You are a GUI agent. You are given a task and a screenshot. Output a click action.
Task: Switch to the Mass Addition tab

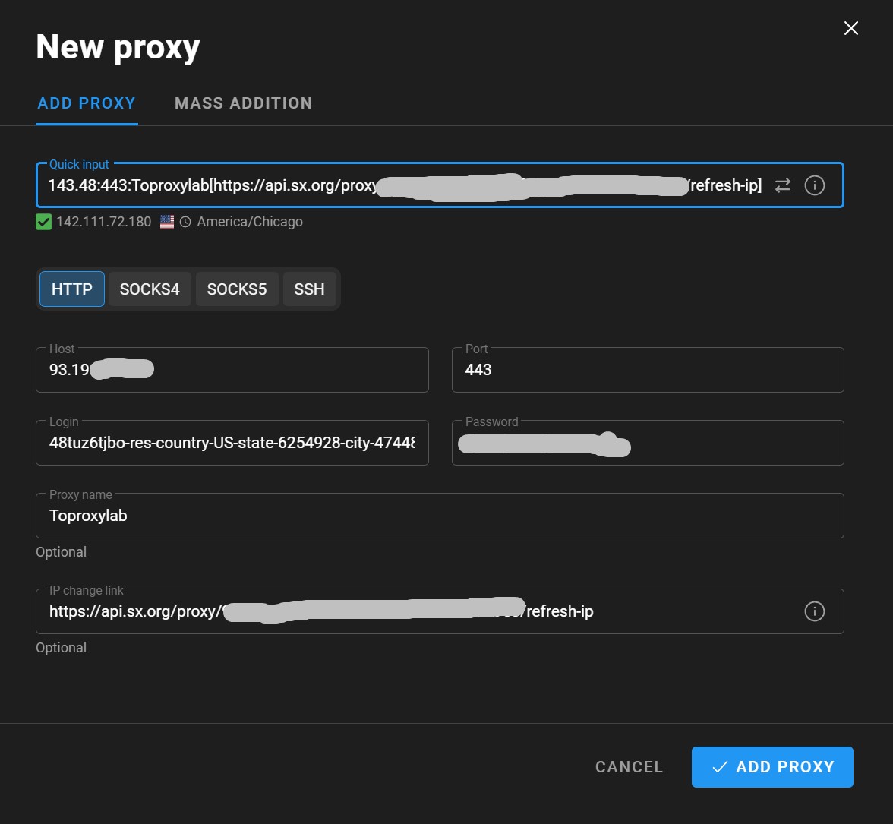point(243,103)
